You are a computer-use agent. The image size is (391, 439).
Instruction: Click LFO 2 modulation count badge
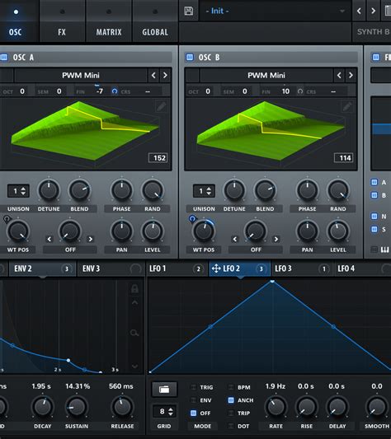[x=261, y=269]
